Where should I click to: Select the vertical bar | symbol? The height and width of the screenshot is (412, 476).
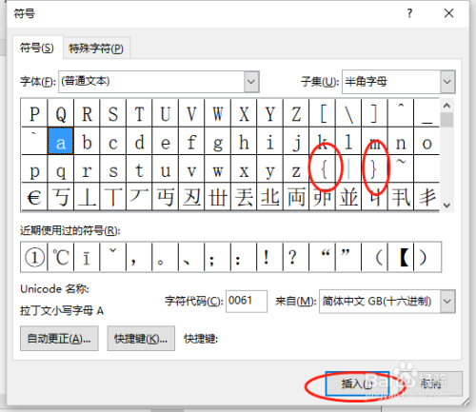(x=348, y=168)
